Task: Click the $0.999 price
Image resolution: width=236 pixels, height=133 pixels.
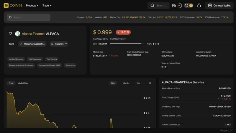Action: (102, 32)
